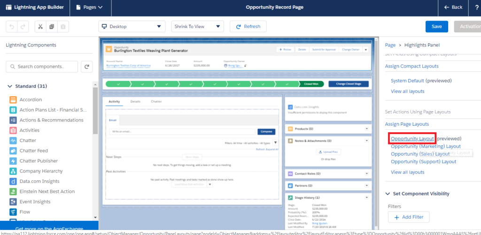
Task: Open the Opportunity Layout link
Action: (412, 138)
